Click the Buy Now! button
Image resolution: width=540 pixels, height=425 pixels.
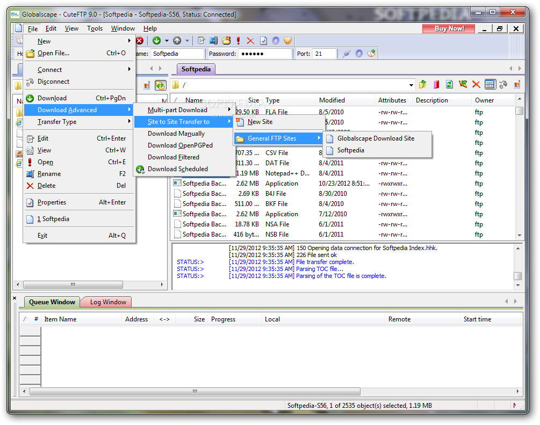tap(449, 28)
